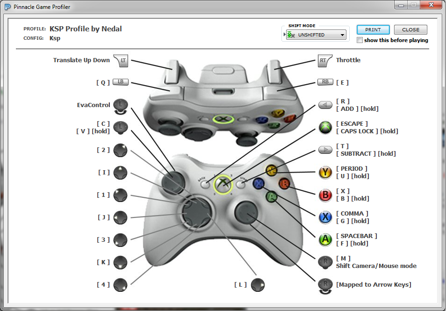Image resolution: width=446 pixels, height=311 pixels.
Task: Click the PRINT button
Action: [373, 29]
